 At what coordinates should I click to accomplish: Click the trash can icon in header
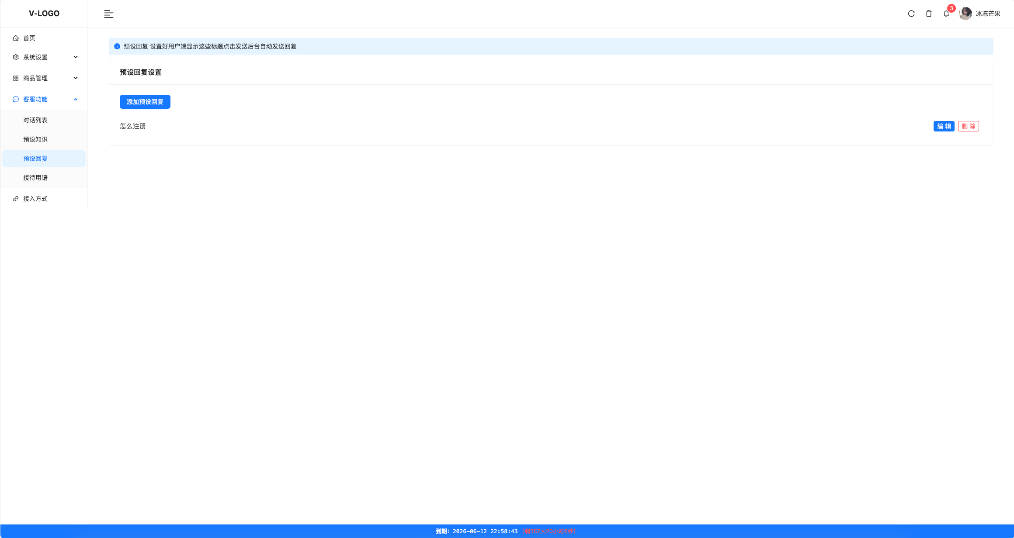tap(929, 14)
